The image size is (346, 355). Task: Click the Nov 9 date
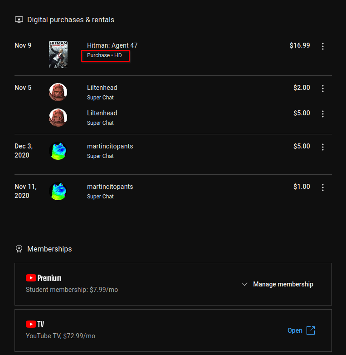23,45
